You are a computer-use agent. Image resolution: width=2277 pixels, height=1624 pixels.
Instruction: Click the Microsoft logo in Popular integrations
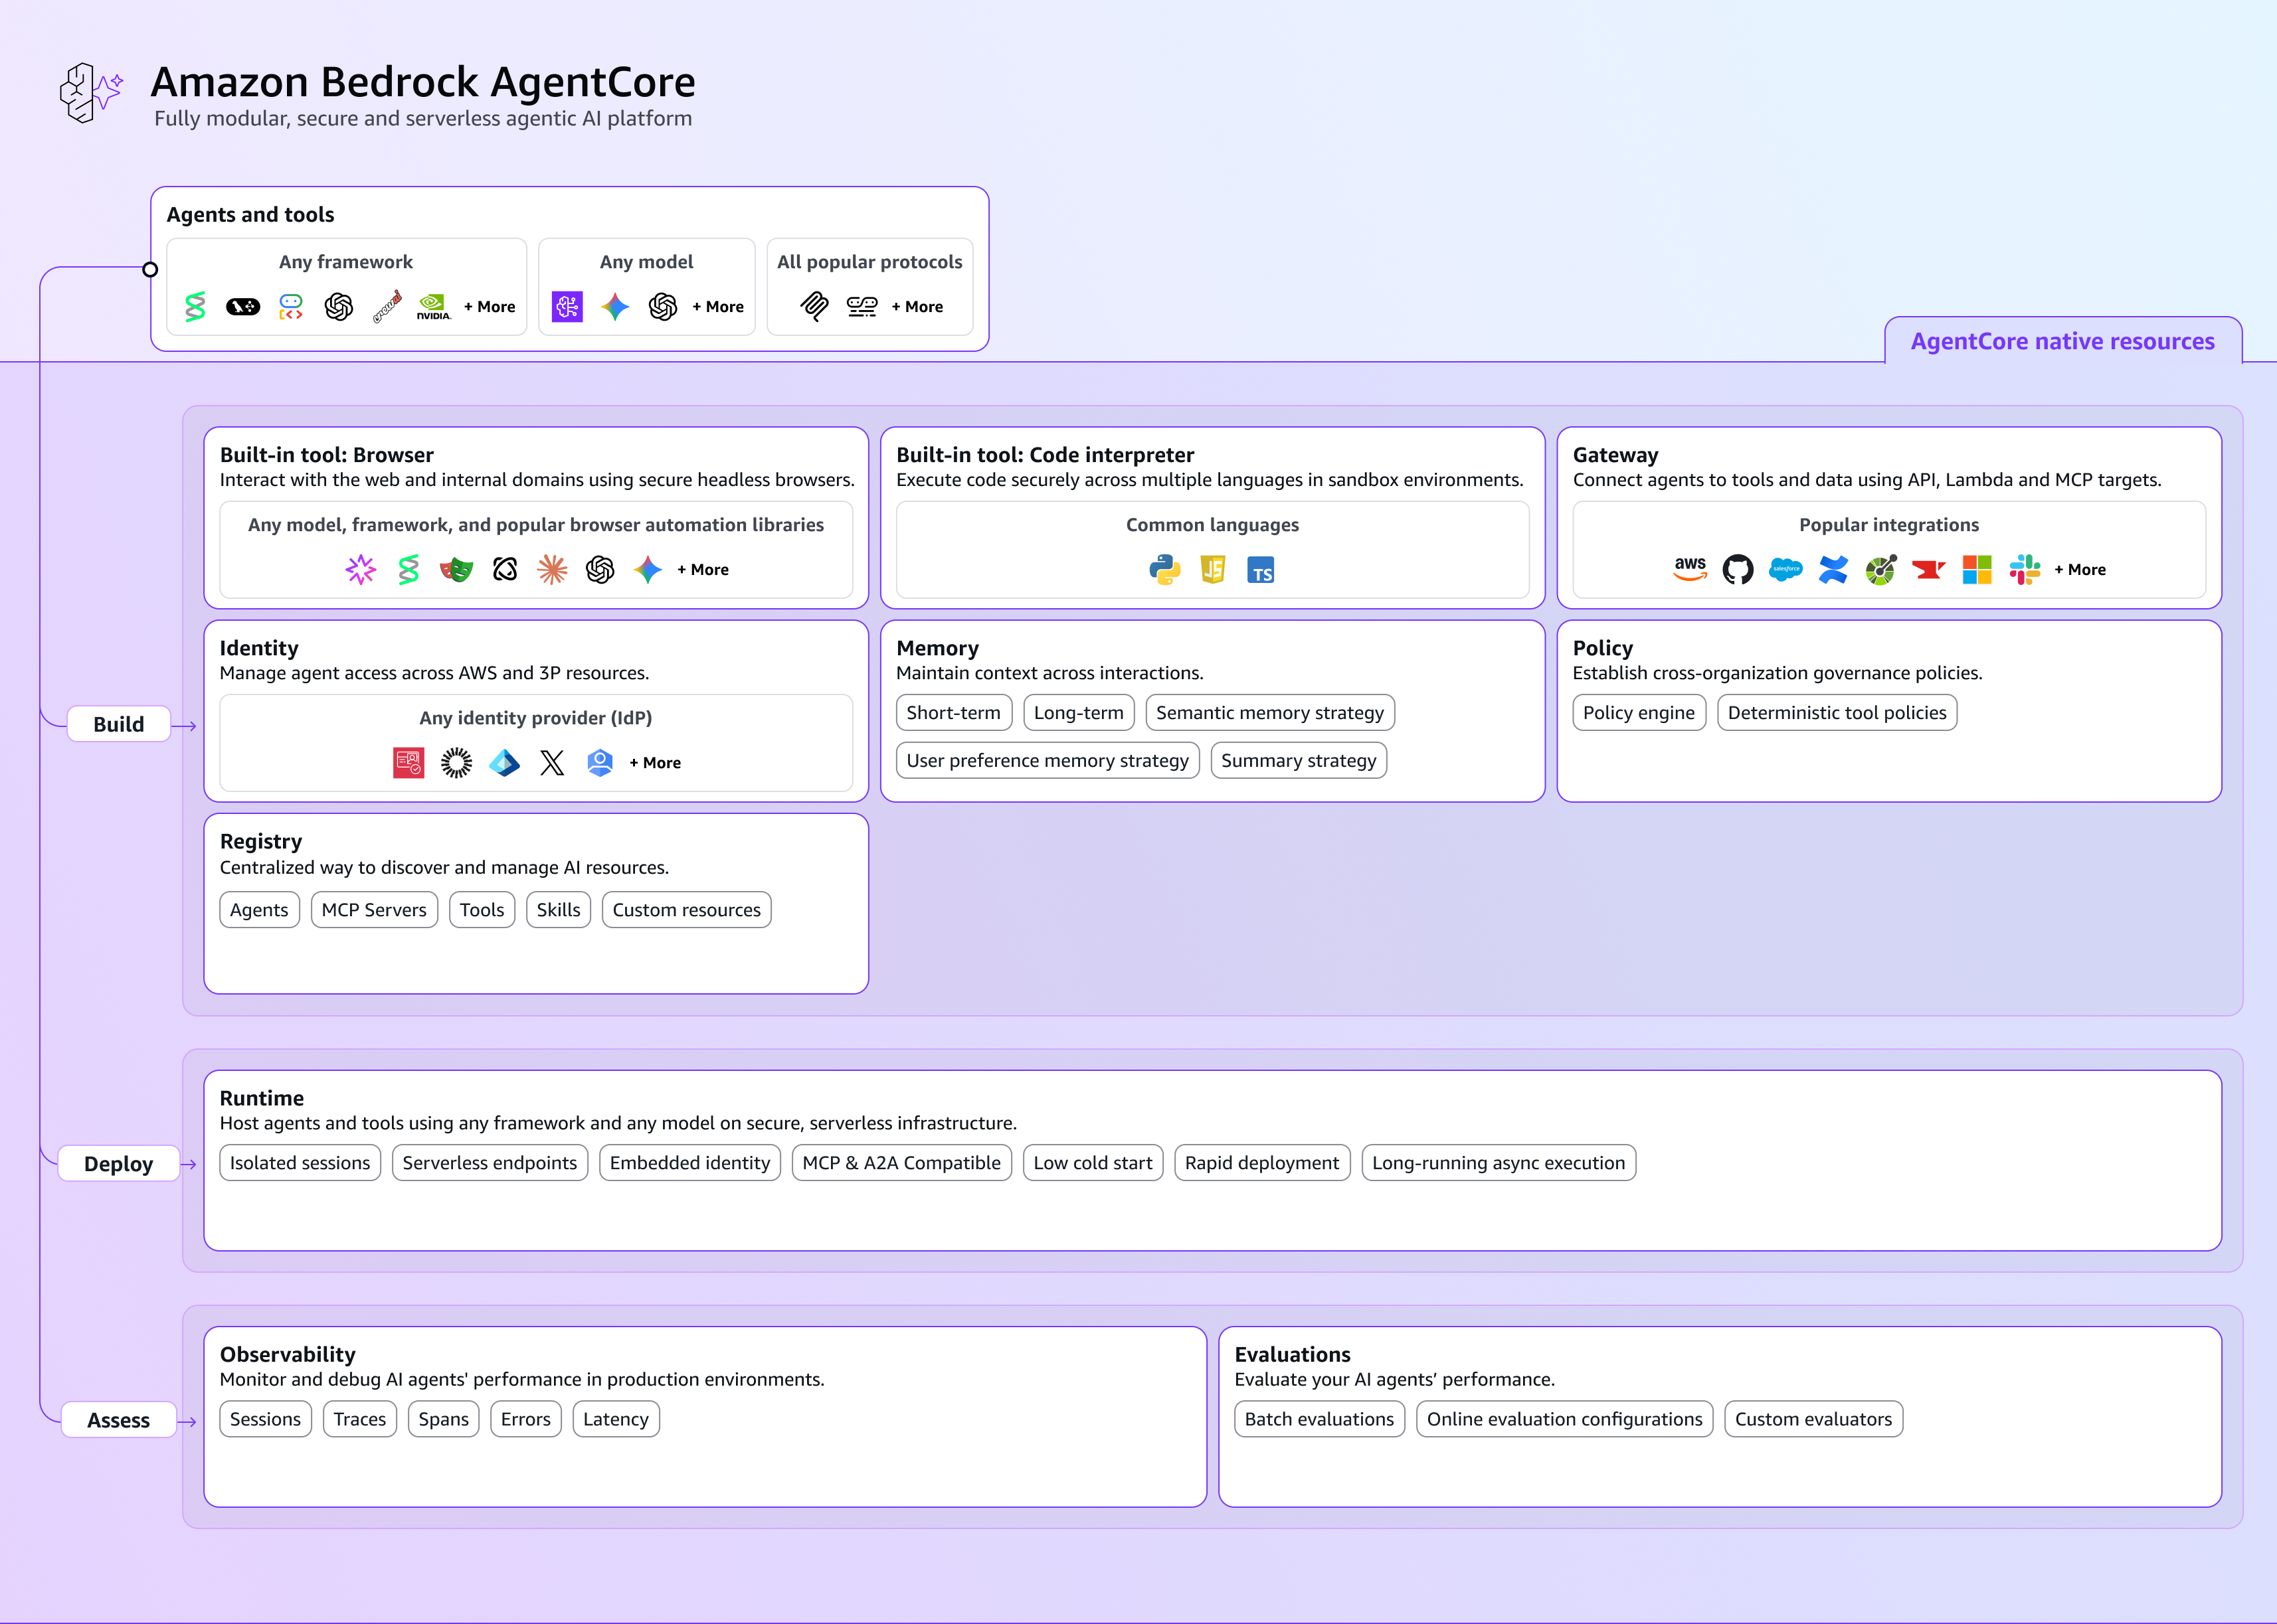tap(1976, 569)
